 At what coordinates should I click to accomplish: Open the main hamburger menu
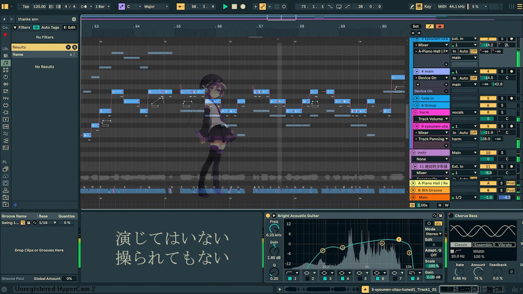pos(519,7)
